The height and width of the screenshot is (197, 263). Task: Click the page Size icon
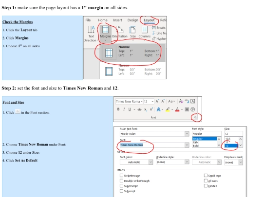tap(132, 30)
